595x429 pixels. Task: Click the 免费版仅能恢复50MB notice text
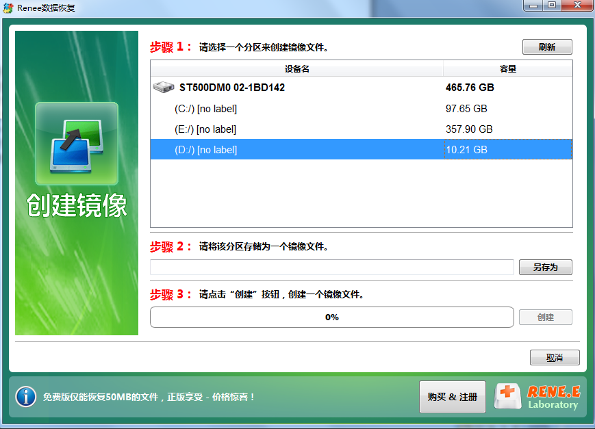click(149, 397)
